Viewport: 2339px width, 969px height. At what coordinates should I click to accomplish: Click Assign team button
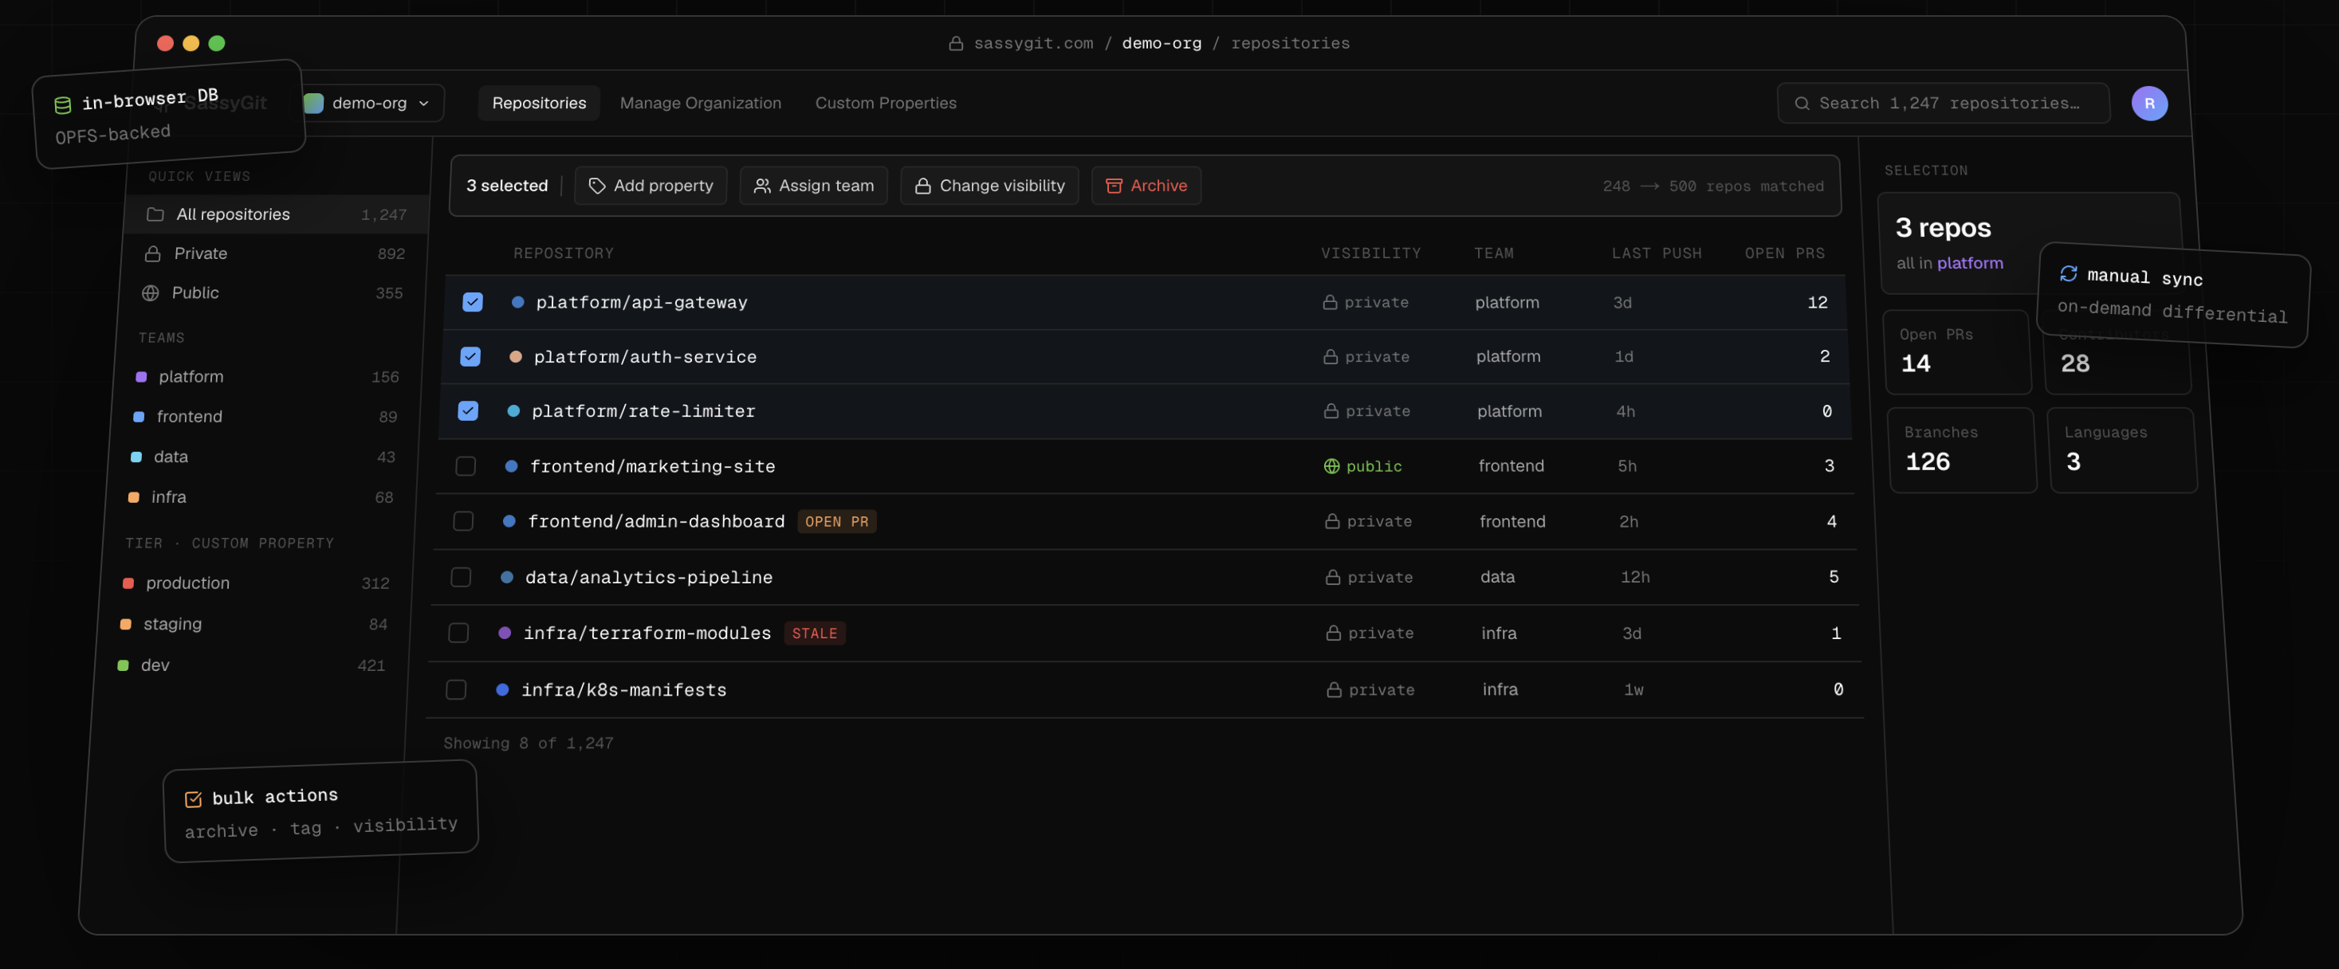pyautogui.click(x=814, y=186)
